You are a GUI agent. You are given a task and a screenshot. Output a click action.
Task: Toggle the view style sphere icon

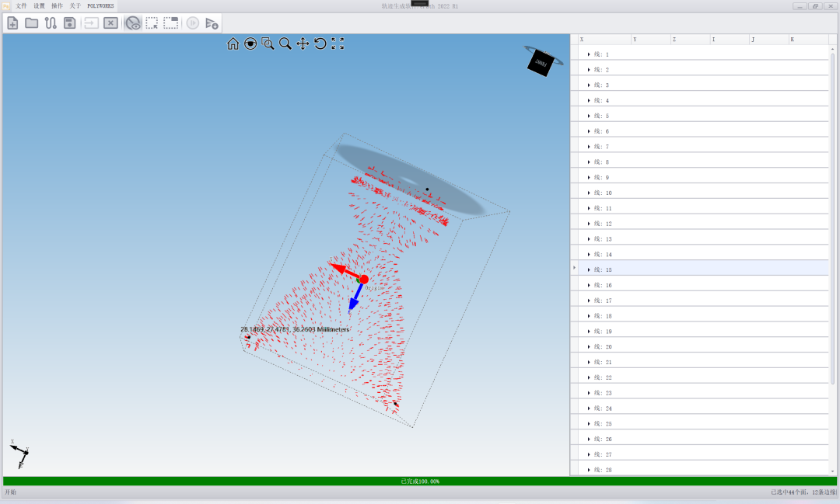(250, 44)
